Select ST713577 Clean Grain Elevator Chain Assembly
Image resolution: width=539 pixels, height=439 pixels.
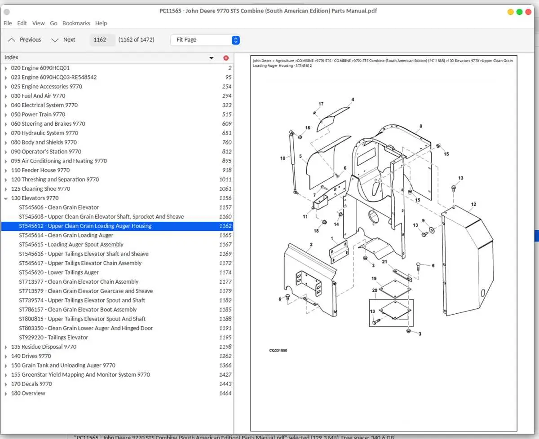(x=117, y=282)
